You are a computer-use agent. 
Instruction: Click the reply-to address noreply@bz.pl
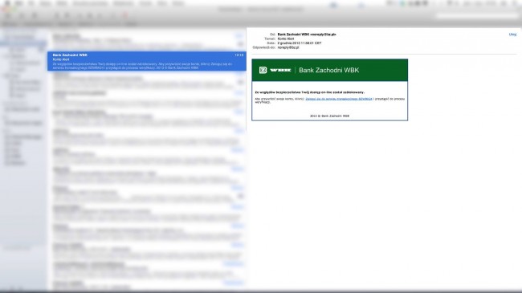[288, 47]
